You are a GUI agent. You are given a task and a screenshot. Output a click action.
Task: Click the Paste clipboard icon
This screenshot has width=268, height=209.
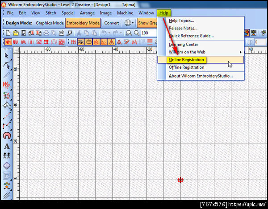point(94,33)
